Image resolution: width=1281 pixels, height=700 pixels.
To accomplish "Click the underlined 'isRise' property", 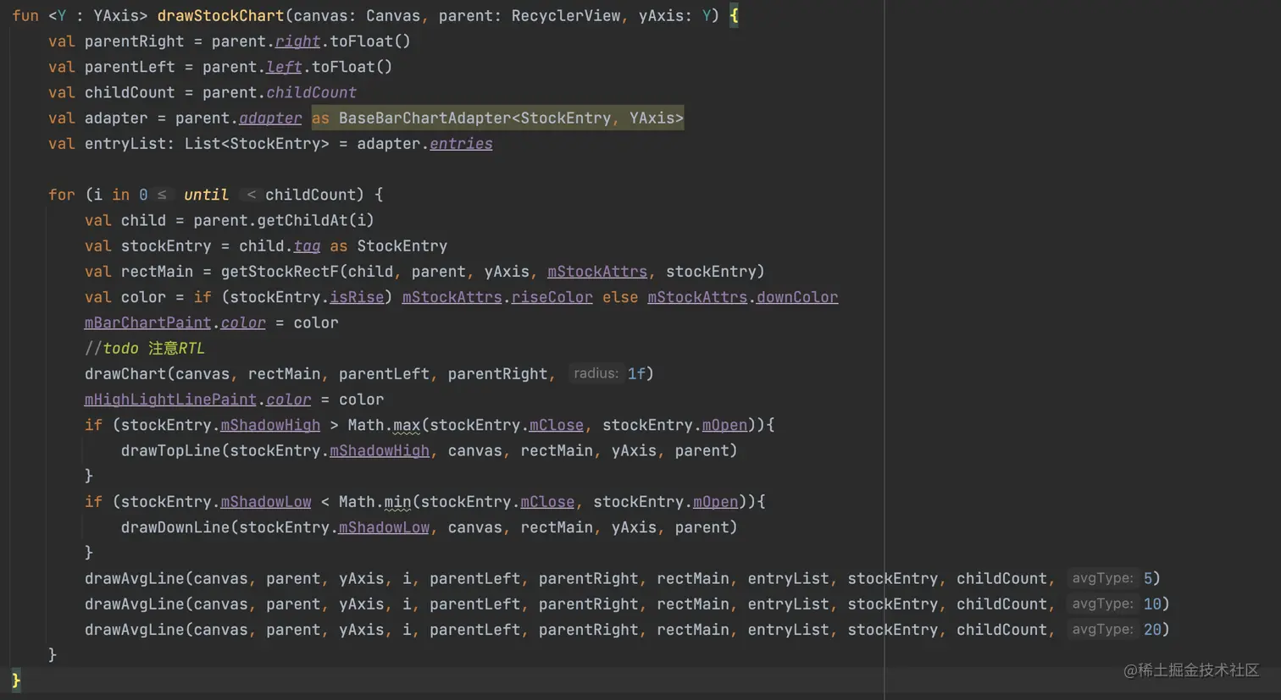I will point(357,297).
